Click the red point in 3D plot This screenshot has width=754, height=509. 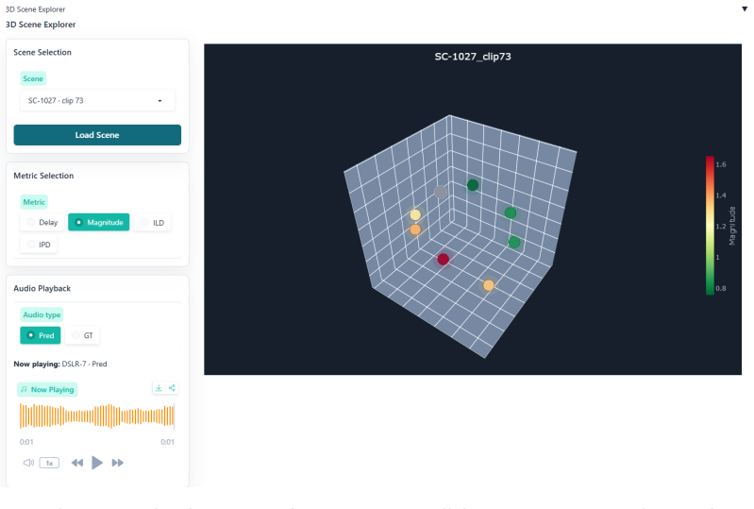[444, 260]
